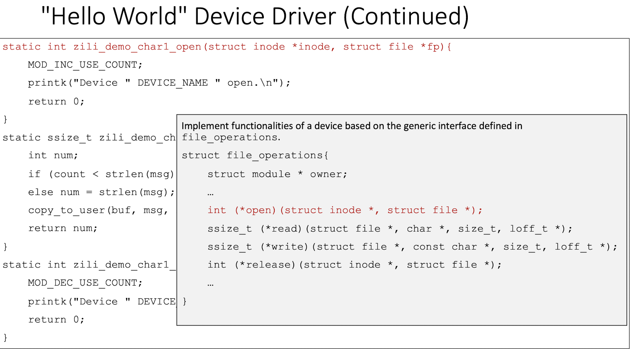Click the "if (count < strlen(msg)" line
The image size is (630, 349).
pos(101,174)
